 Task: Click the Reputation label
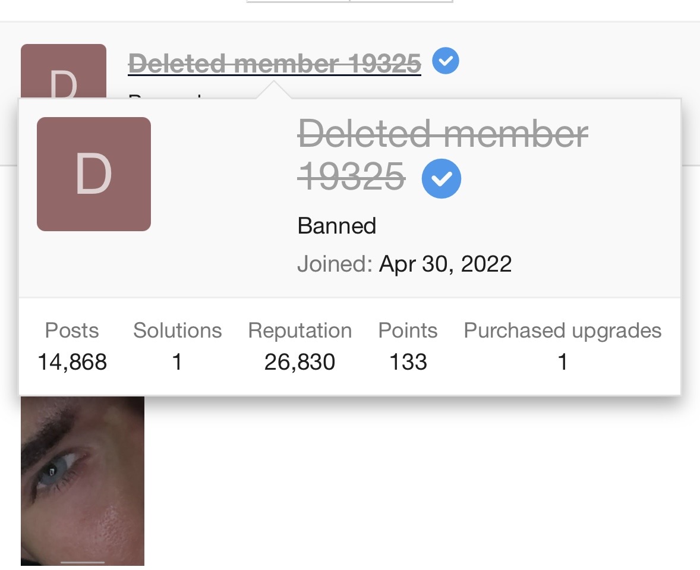point(299,330)
